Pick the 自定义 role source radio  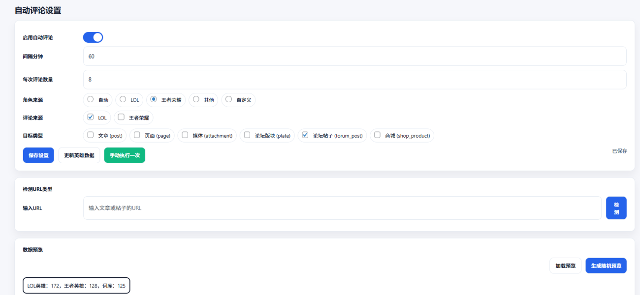pos(228,99)
